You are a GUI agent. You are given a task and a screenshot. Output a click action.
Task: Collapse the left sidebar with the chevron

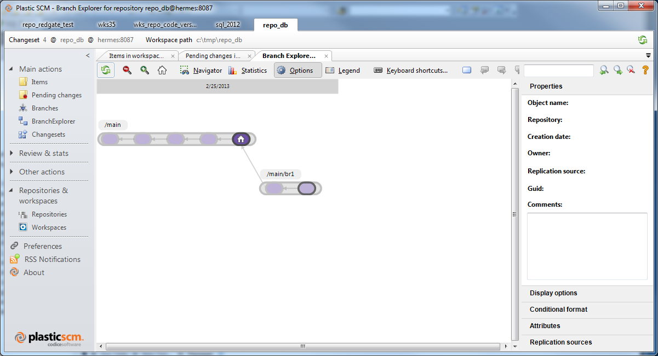point(88,56)
